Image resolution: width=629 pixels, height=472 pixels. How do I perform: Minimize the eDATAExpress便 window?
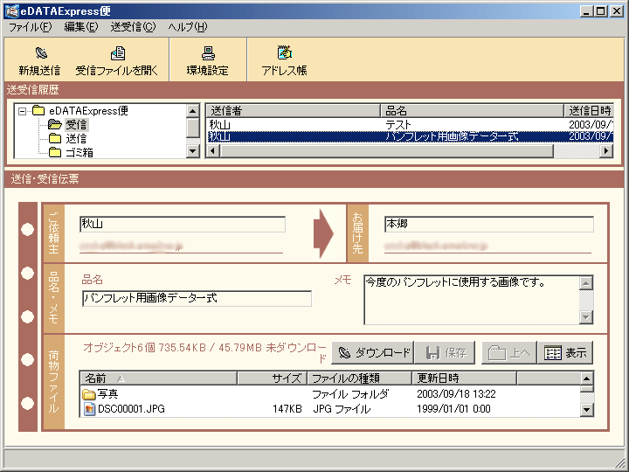click(x=586, y=11)
